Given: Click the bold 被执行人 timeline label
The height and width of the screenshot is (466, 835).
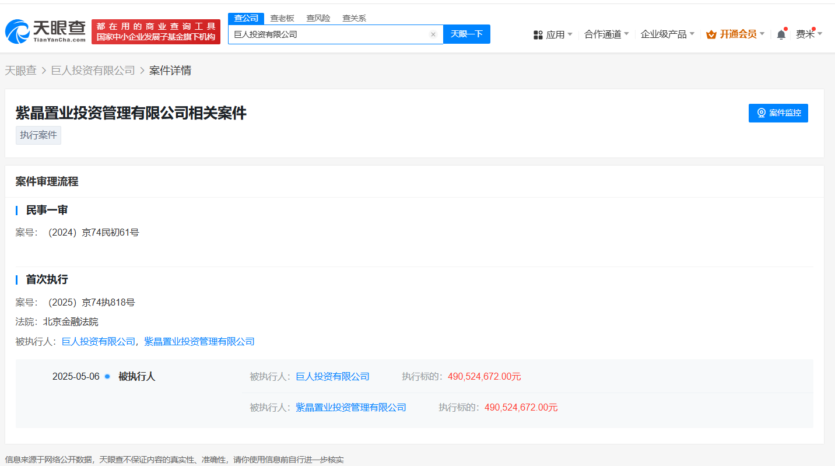Looking at the screenshot, I should 136,377.
